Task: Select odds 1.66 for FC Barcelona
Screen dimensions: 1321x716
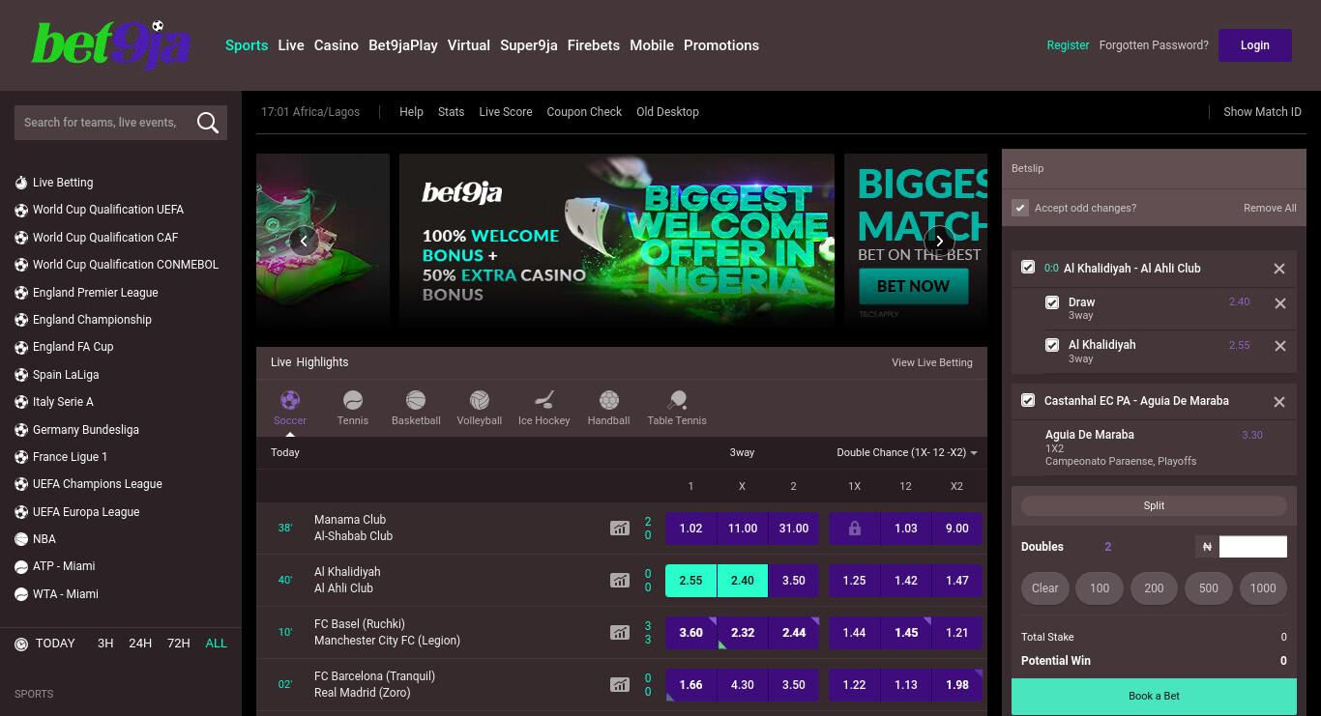Action: click(x=690, y=685)
